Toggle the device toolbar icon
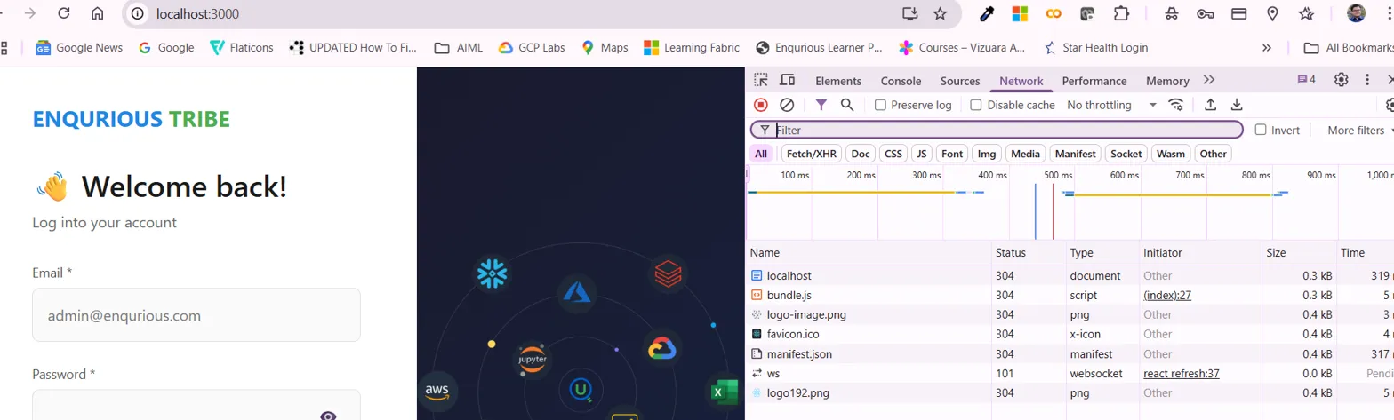This screenshot has width=1394, height=420. (x=787, y=81)
